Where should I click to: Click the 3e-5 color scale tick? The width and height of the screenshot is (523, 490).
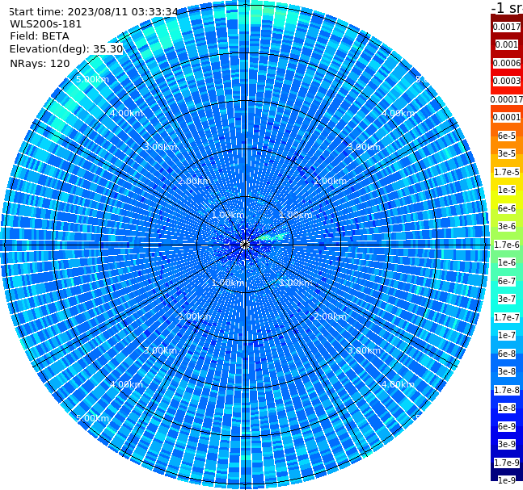[507, 153]
